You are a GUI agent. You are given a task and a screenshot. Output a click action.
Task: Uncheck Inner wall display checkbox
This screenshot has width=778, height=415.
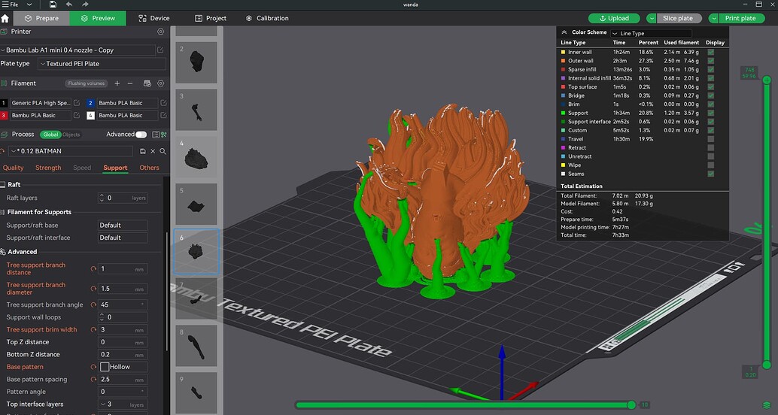[711, 52]
